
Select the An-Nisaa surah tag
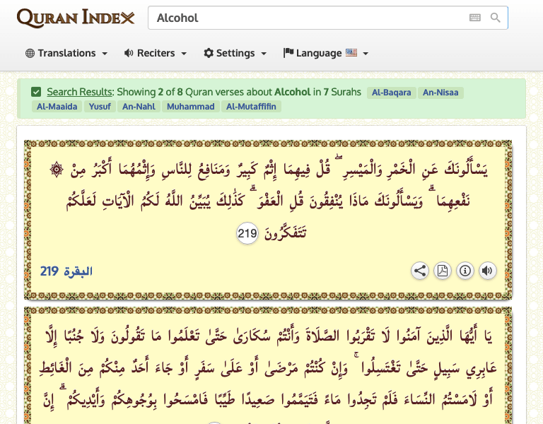(x=440, y=93)
